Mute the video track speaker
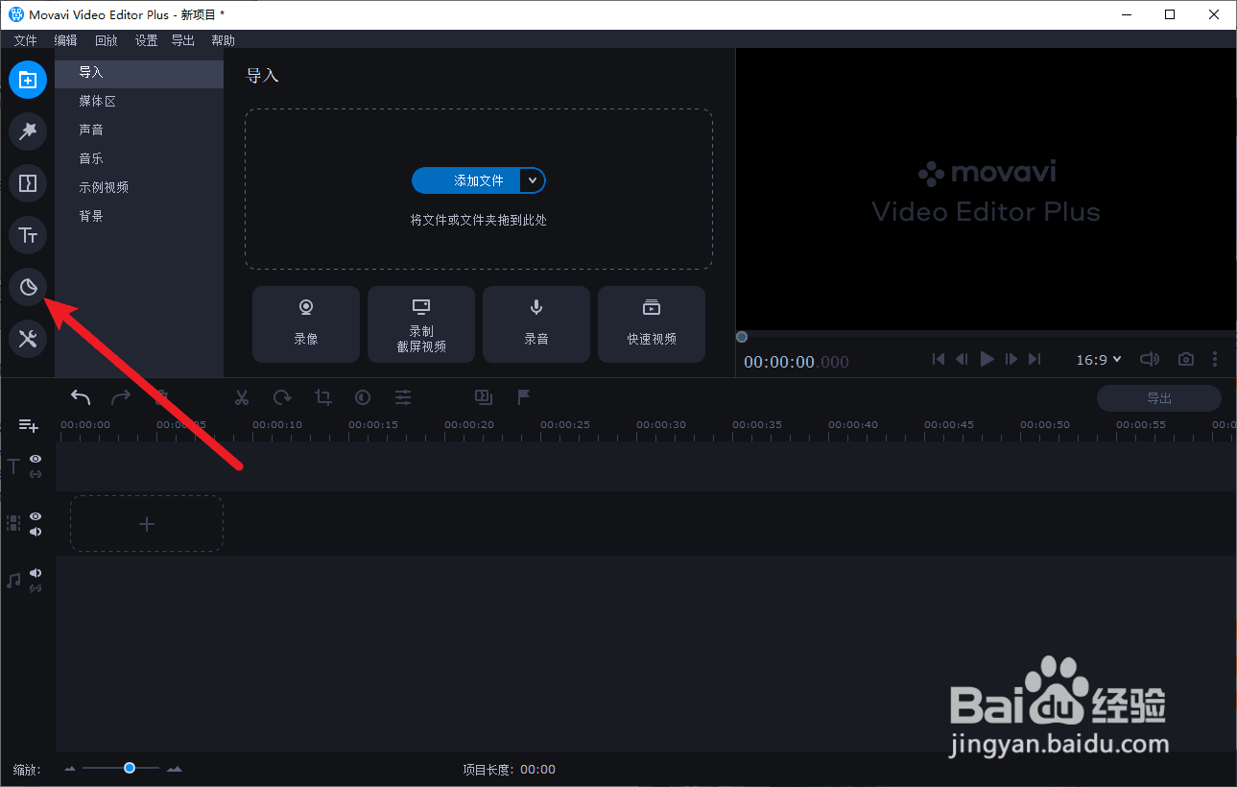 point(36,532)
